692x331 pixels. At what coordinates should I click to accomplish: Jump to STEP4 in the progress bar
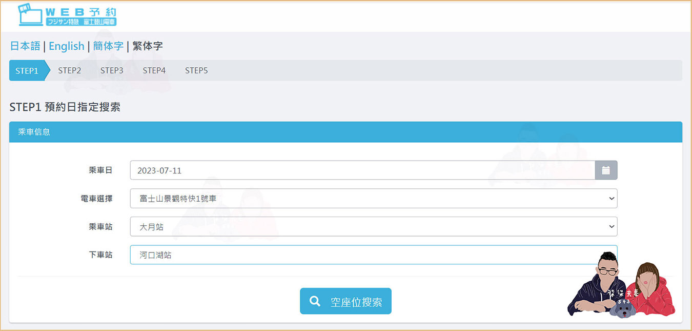pyautogui.click(x=154, y=71)
